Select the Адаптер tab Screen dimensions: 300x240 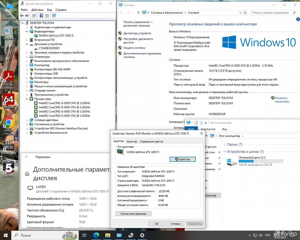119,141
